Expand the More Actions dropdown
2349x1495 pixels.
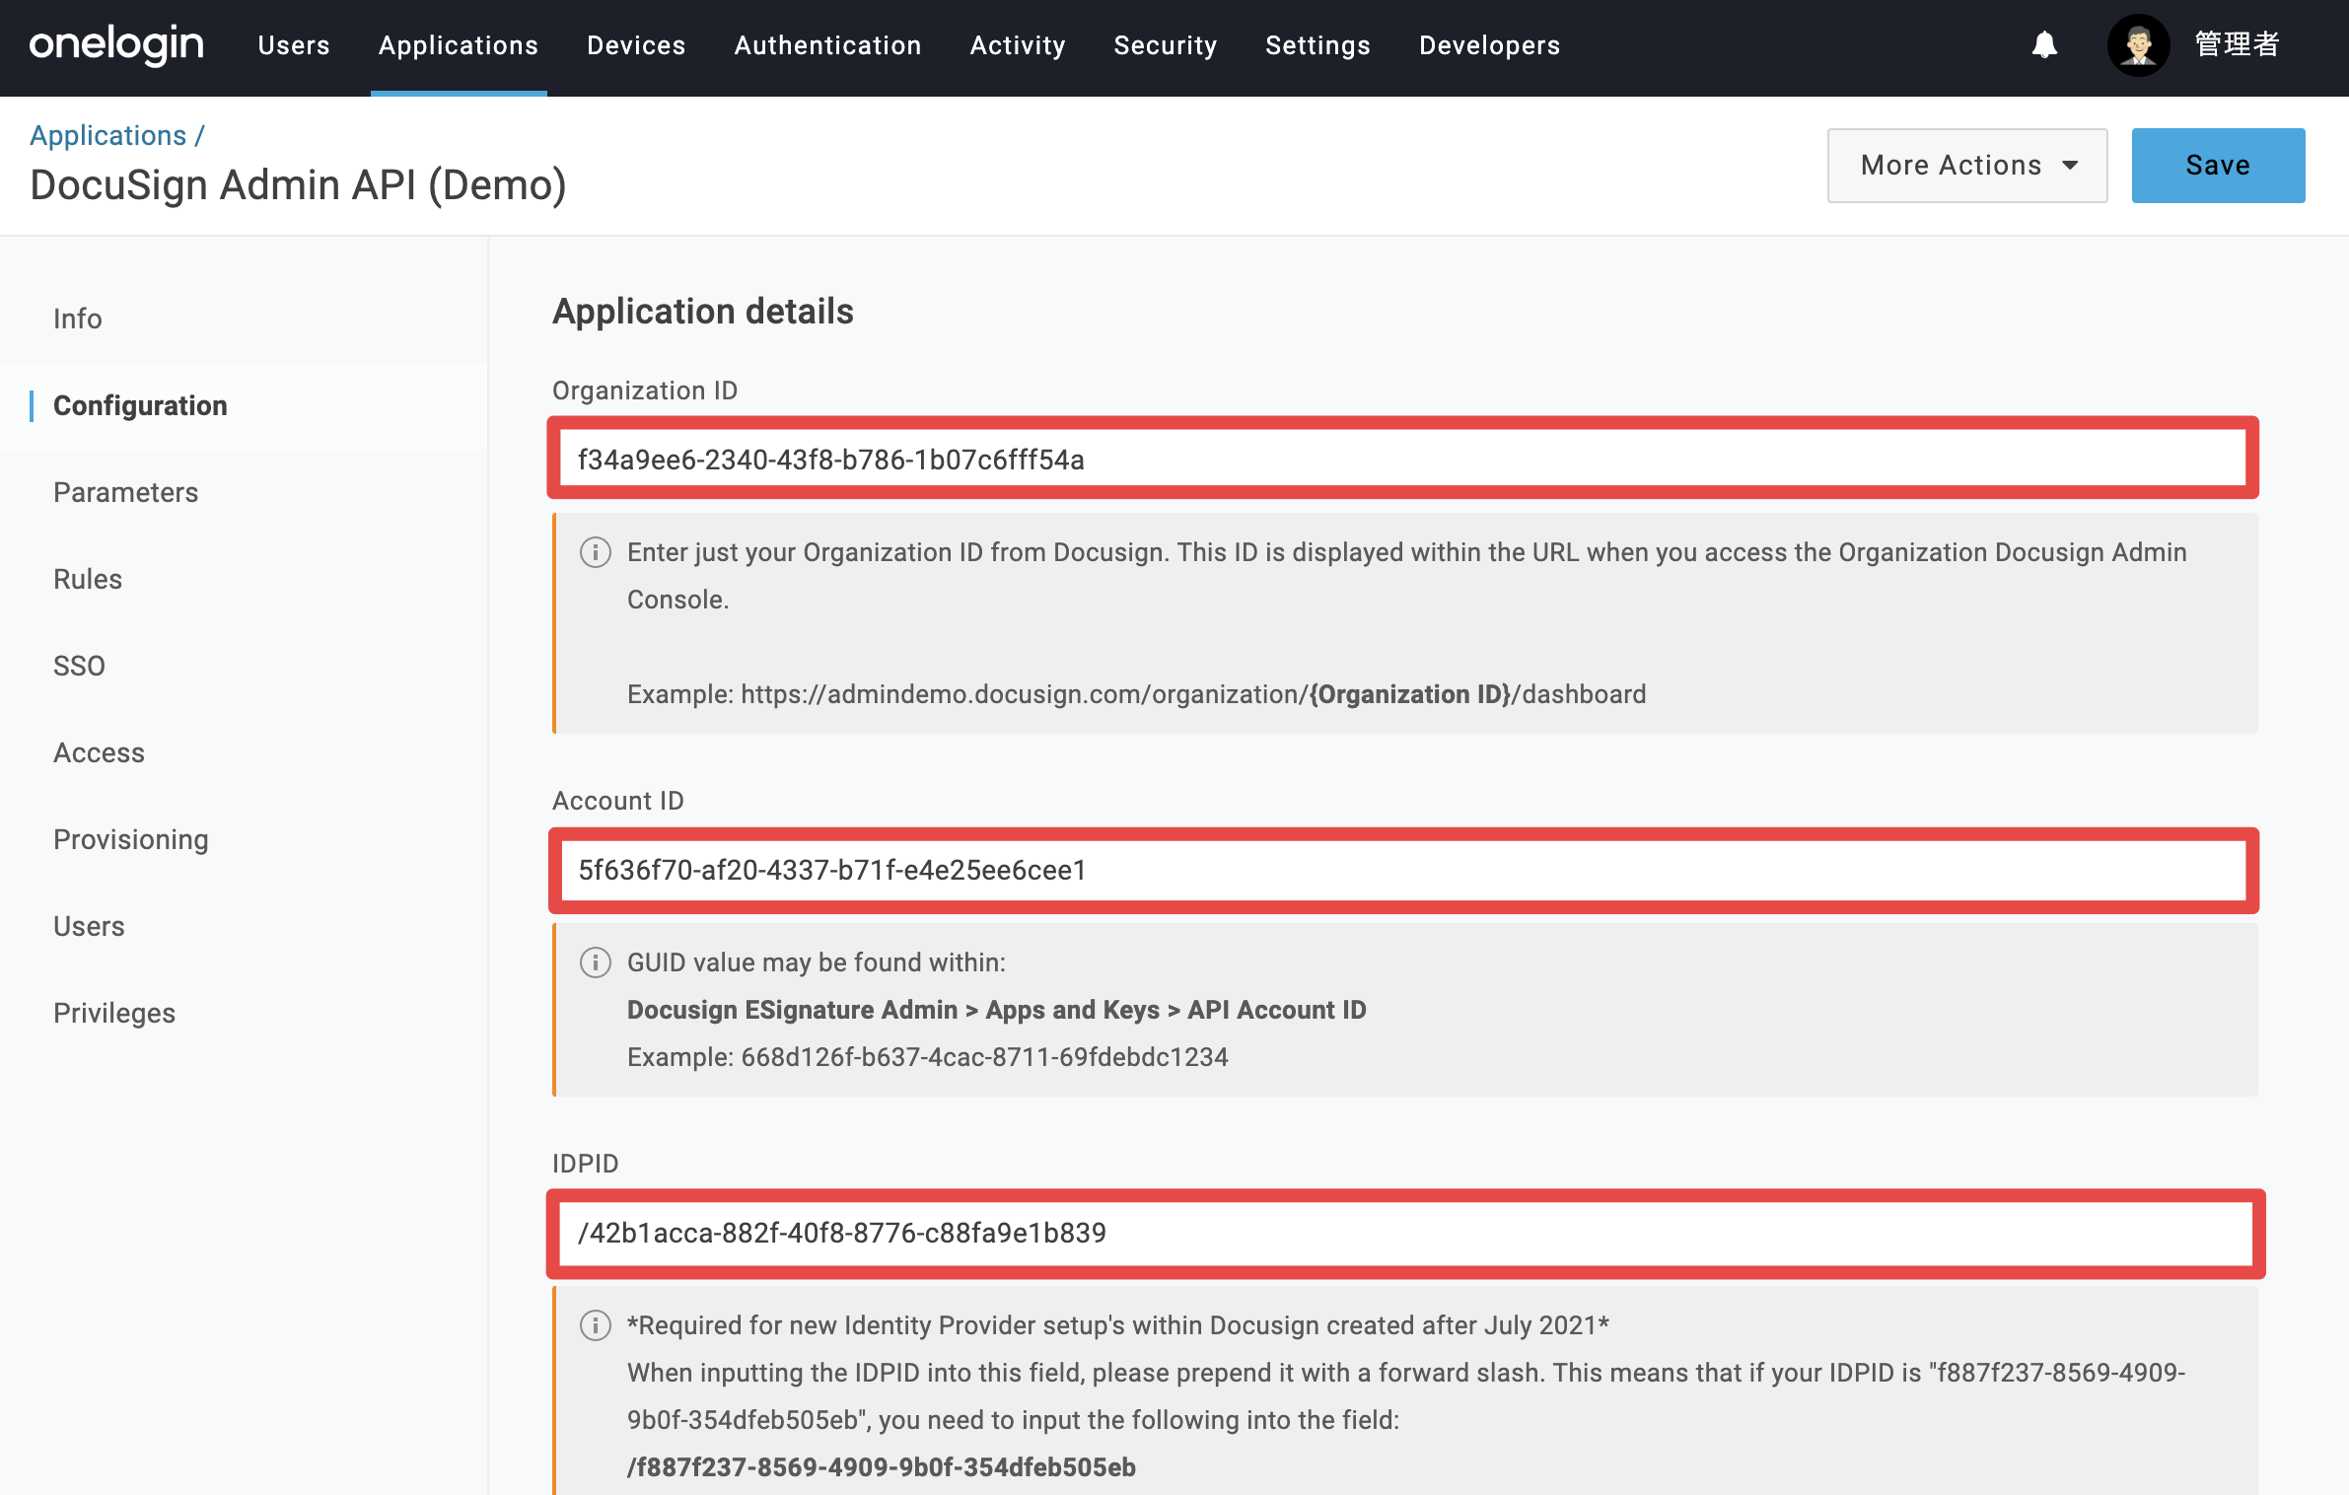click(1967, 166)
